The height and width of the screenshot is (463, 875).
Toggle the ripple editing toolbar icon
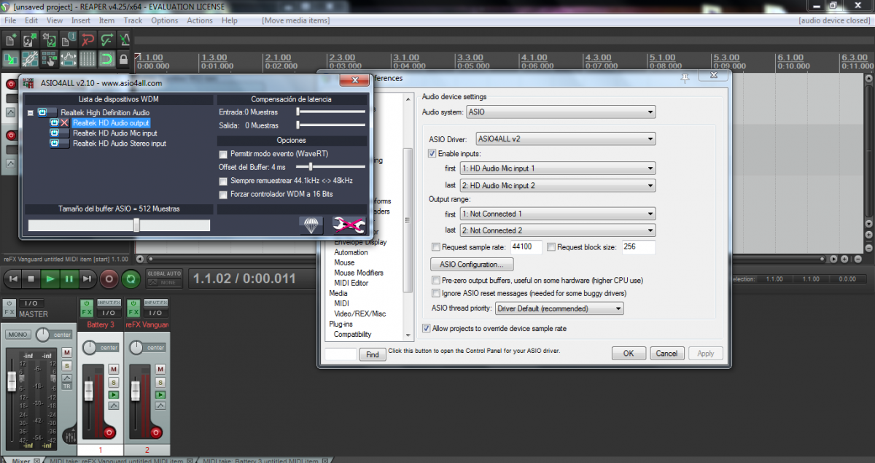50,58
